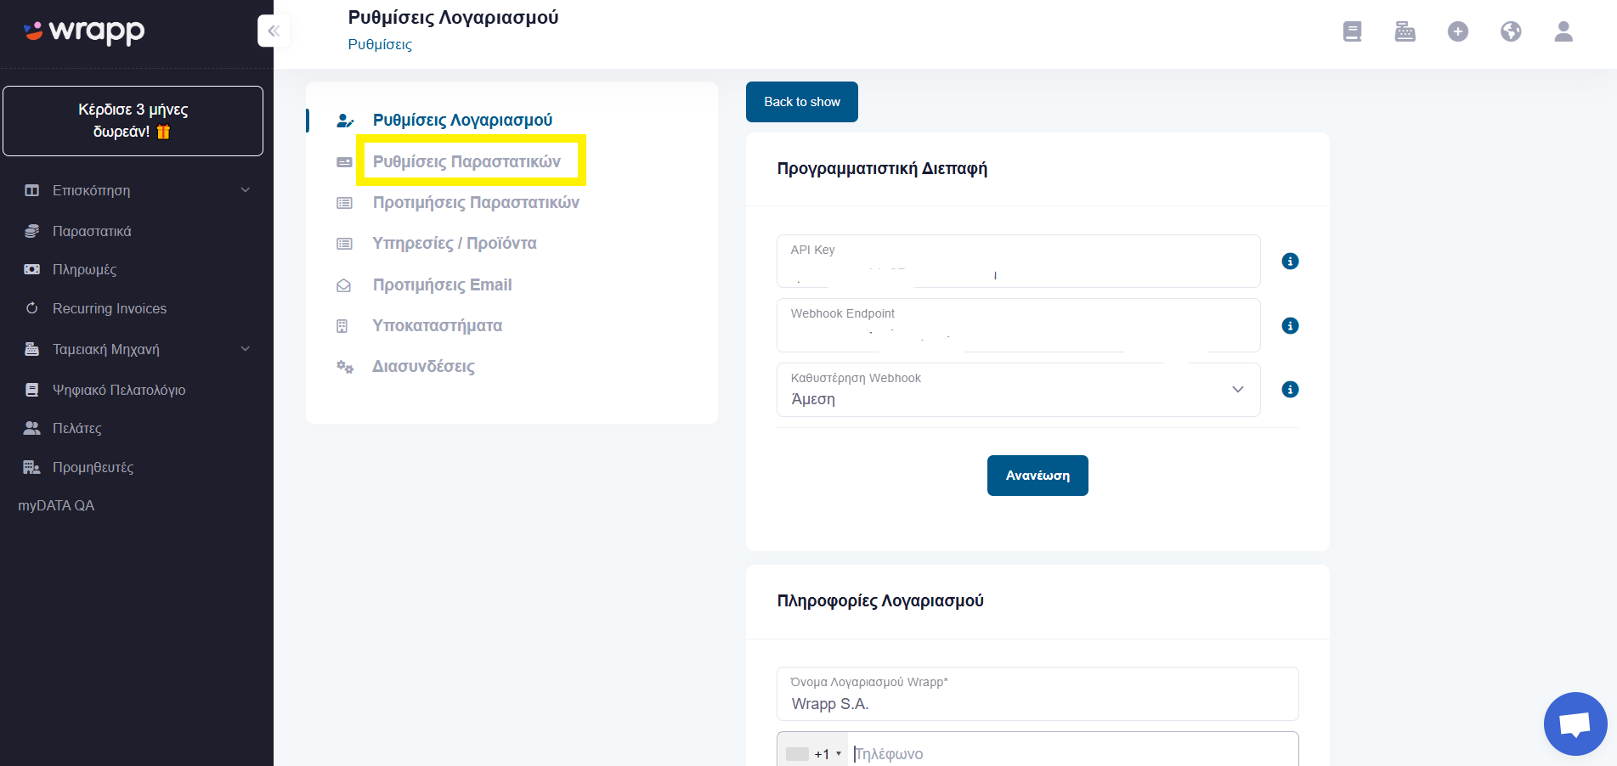
Task: Open the Καθυστέρηση Webhook dropdown
Action: (1018, 390)
